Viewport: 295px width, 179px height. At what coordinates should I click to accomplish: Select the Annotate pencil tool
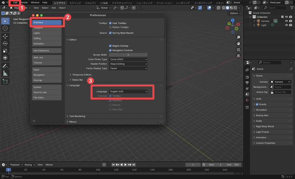5,66
